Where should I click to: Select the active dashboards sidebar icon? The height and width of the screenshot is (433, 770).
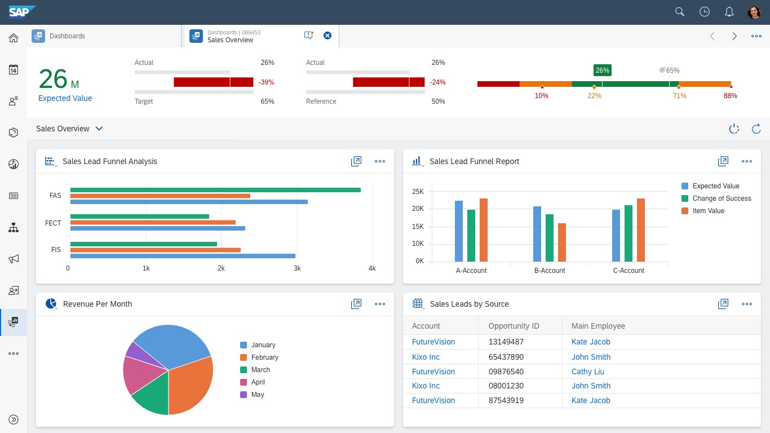pyautogui.click(x=14, y=322)
